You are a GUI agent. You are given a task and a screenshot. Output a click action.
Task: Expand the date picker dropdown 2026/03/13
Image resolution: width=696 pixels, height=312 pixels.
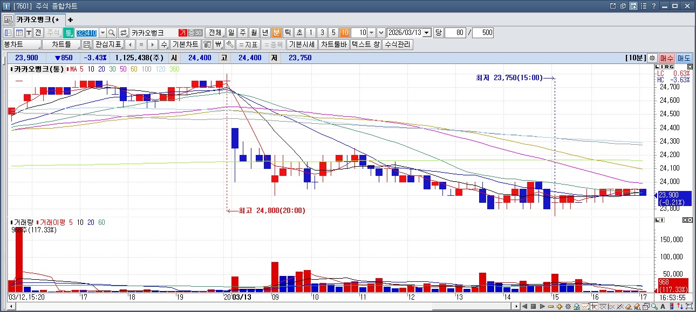coord(427,33)
